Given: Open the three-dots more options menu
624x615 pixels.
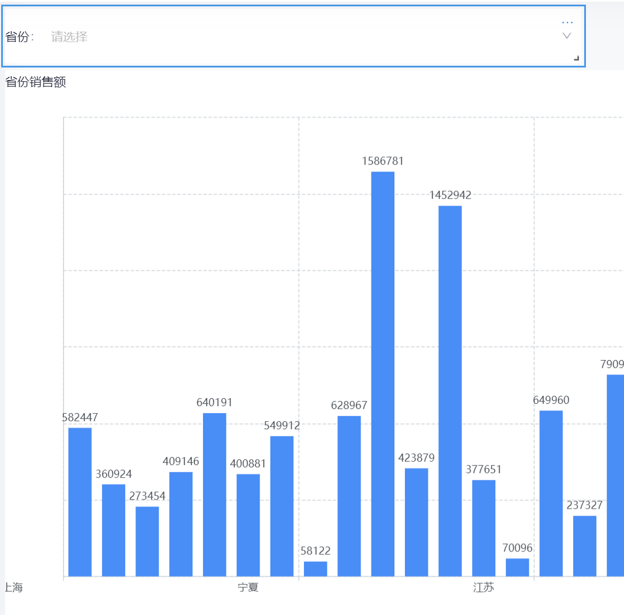Looking at the screenshot, I should tap(567, 22).
